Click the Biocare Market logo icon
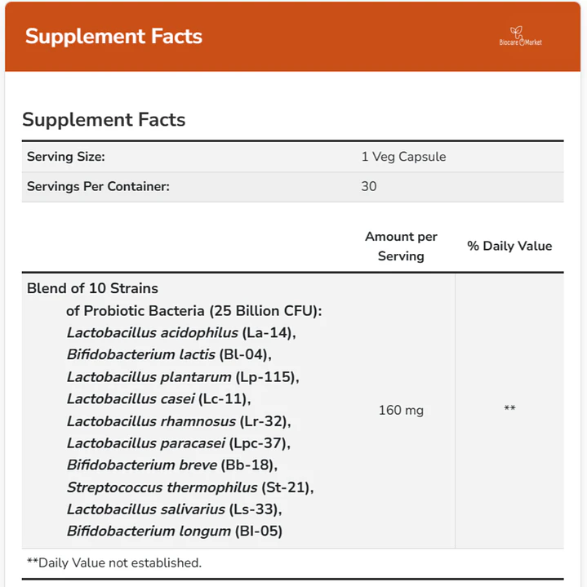 pos(520,38)
